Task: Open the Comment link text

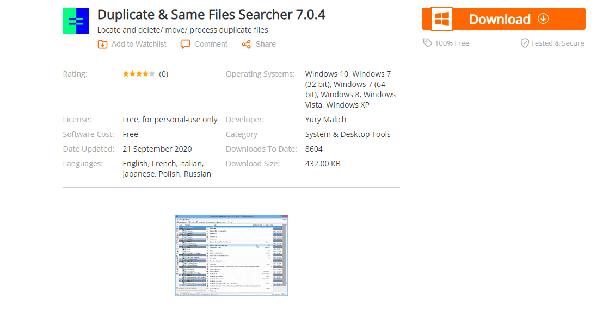Action: pyautogui.click(x=211, y=44)
